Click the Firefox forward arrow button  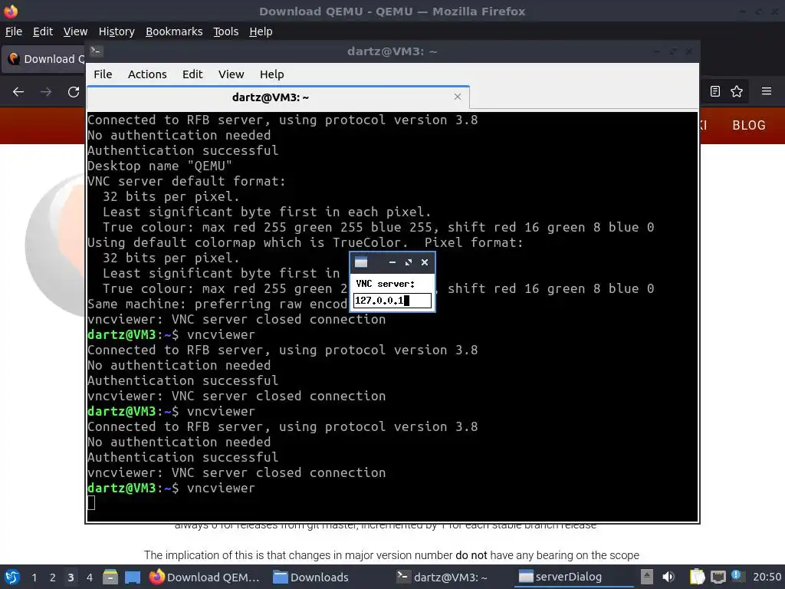tap(46, 92)
